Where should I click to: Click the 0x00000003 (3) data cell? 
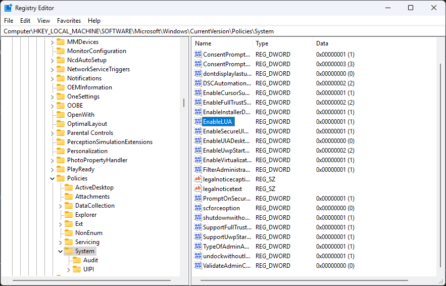click(335, 64)
